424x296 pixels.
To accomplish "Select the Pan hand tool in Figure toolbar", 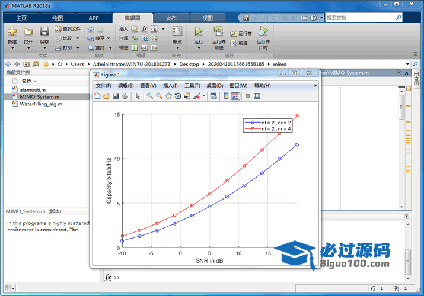I will tap(168, 96).
